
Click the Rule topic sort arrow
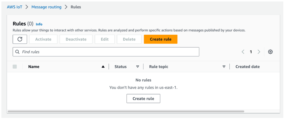[x=224, y=67]
